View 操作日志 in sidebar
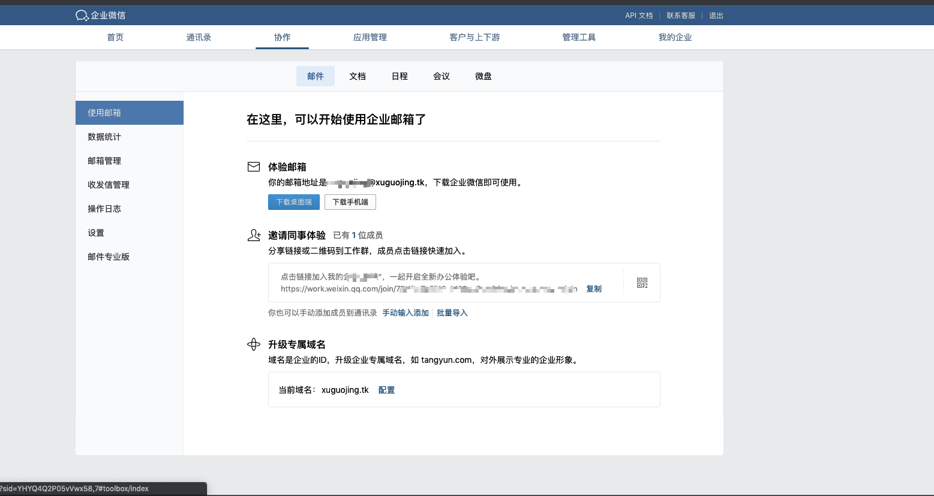The height and width of the screenshot is (496, 934). click(130, 209)
